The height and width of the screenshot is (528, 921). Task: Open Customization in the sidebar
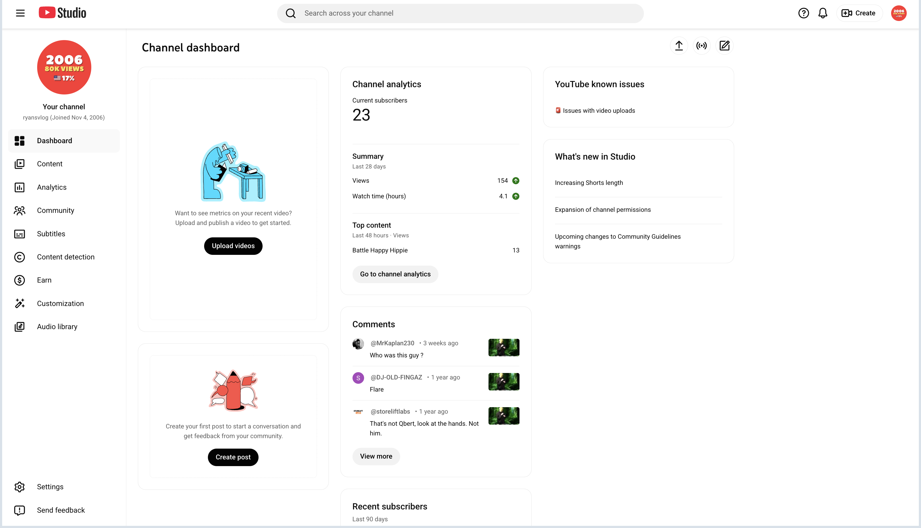point(64,304)
